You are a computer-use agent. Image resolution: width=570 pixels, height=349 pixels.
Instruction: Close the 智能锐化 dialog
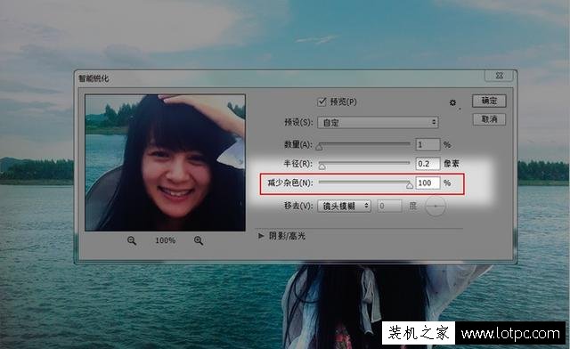click(x=499, y=76)
